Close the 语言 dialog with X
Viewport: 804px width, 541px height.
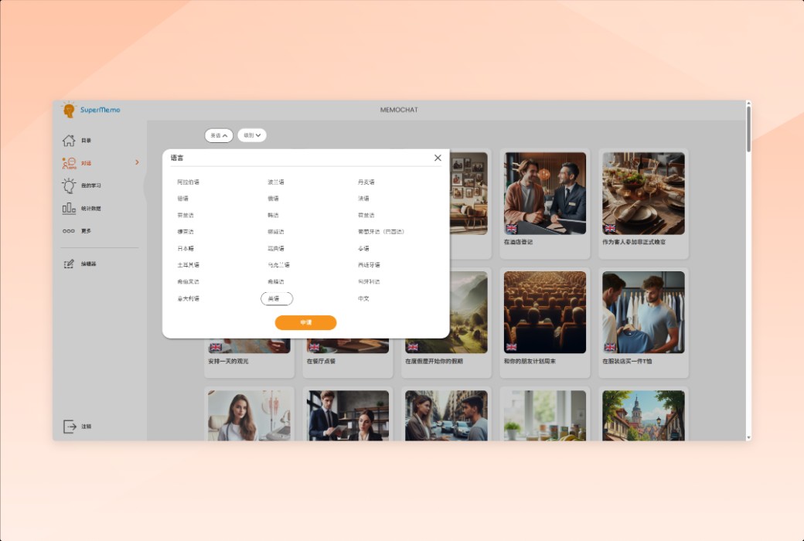coord(438,158)
